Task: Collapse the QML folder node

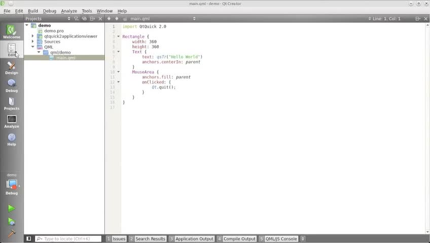Action: click(x=33, y=47)
